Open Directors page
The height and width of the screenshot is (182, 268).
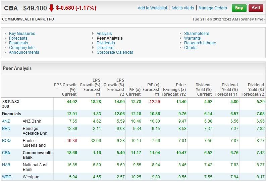105,48
